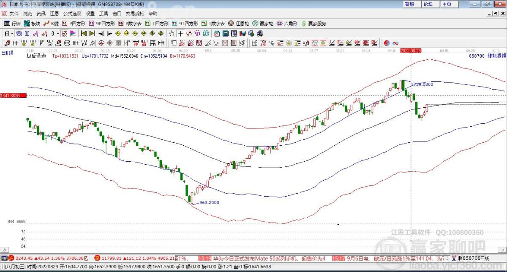This screenshot has width=507, height=272.
Task: Click the 极反通道 indicator name
Action: pyautogui.click(x=36, y=56)
